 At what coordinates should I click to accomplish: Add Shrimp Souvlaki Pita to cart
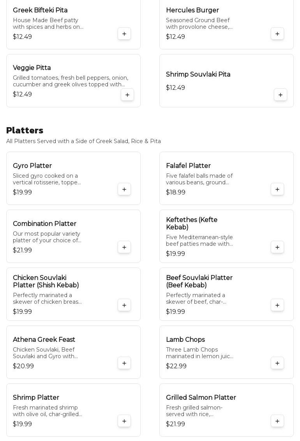281,95
